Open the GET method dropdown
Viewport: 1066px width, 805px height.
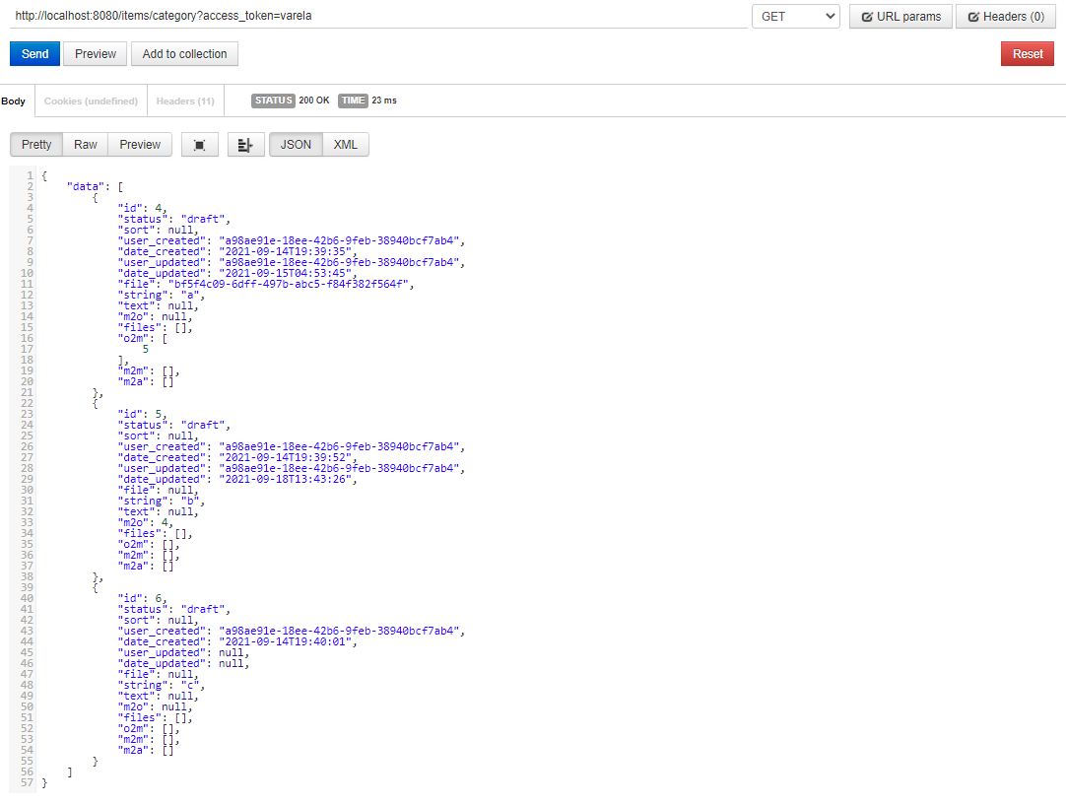point(796,17)
